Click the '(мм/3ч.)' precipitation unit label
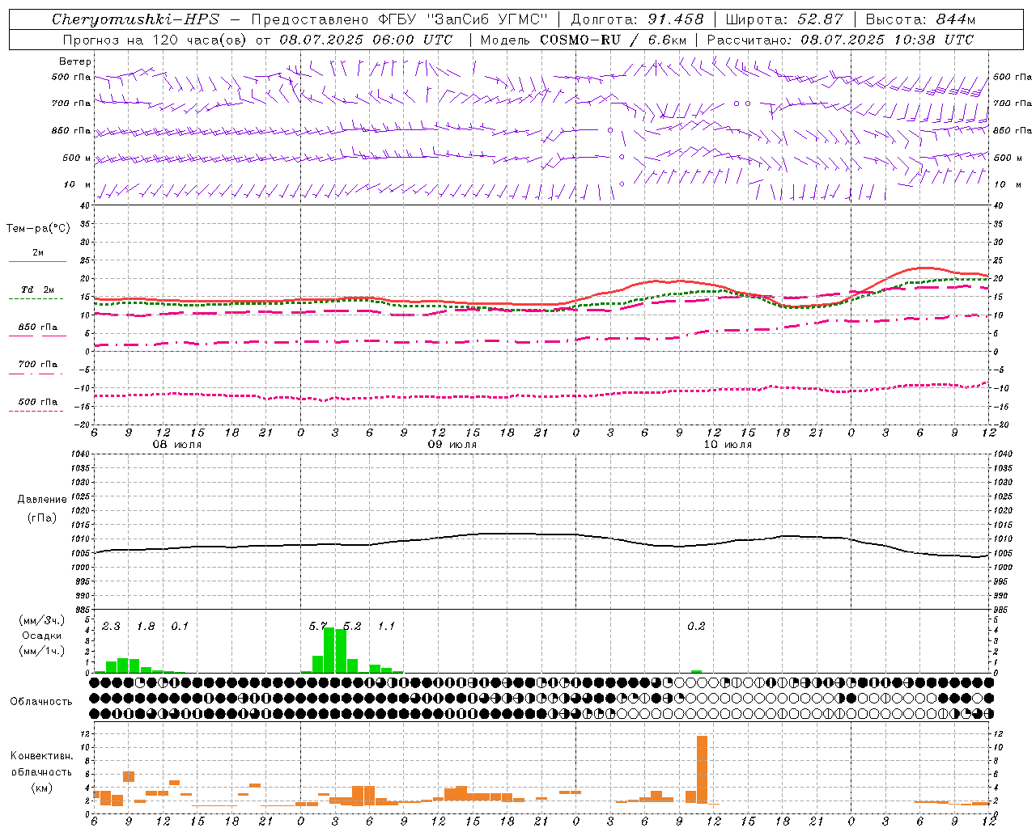Image resolution: width=1036 pixels, height=828 pixels. click(42, 620)
